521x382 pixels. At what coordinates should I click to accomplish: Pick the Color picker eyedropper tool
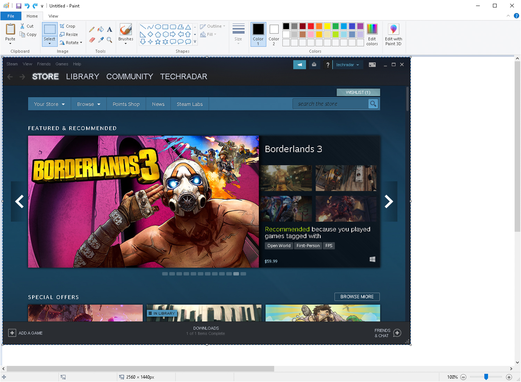[101, 40]
